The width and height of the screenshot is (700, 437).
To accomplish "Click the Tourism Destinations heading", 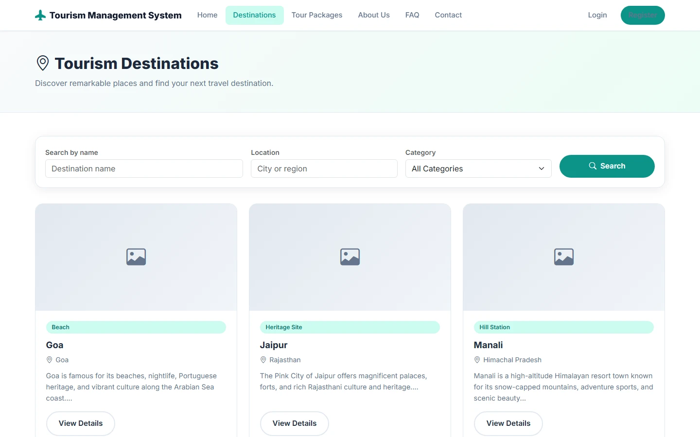I will pos(137,63).
